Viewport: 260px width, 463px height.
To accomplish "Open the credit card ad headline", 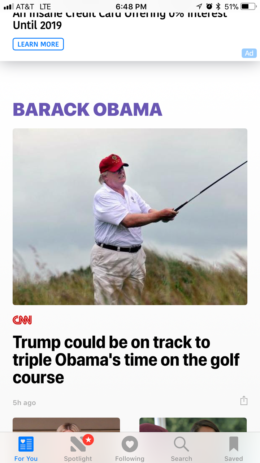I will [120, 20].
